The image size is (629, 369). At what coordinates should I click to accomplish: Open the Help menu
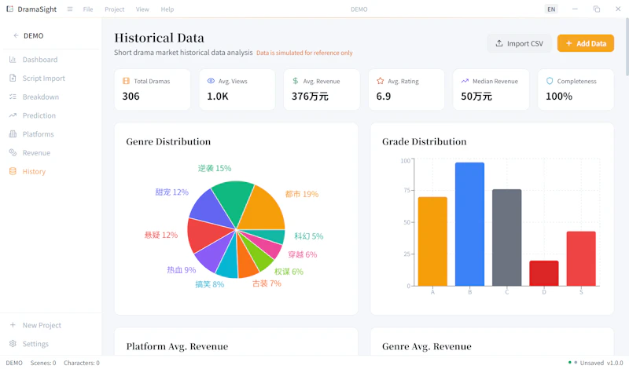coord(167,9)
